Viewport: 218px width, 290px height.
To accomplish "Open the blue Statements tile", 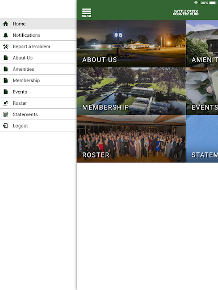I will tap(202, 139).
